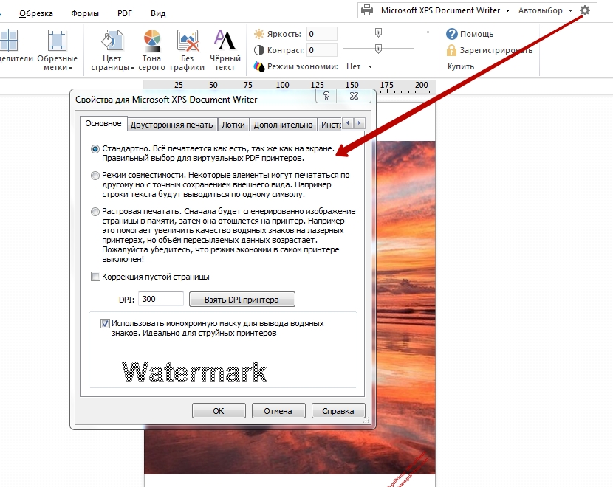The height and width of the screenshot is (487, 613).
Task: Click the Отмена button
Action: [278, 411]
